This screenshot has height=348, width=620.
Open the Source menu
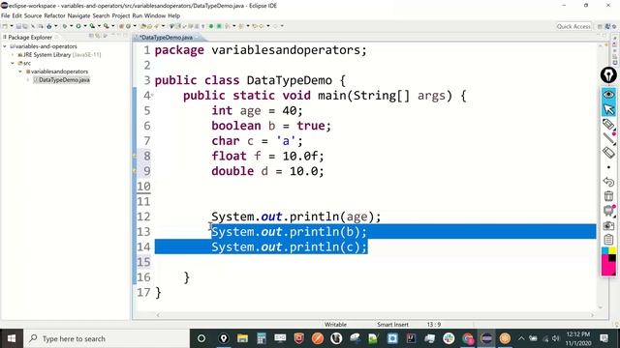coord(33,15)
